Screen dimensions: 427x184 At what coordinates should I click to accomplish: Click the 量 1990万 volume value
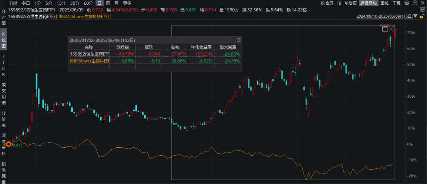229,10
